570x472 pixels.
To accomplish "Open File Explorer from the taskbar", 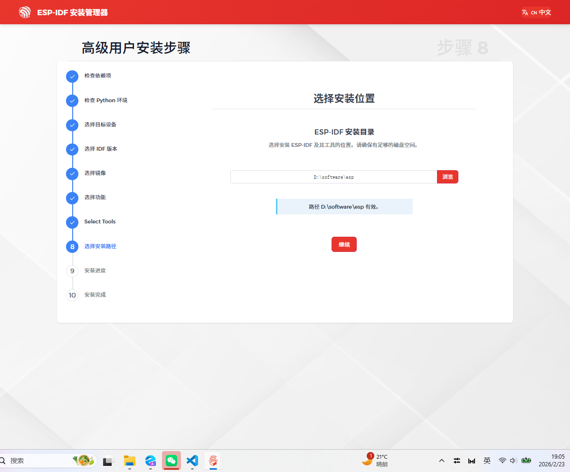I will (x=130, y=461).
